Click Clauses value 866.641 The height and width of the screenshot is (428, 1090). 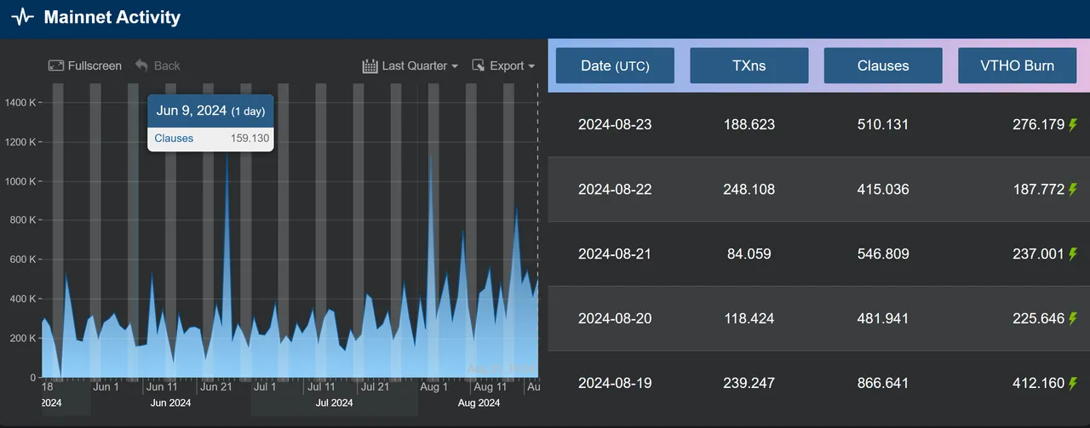tap(883, 383)
